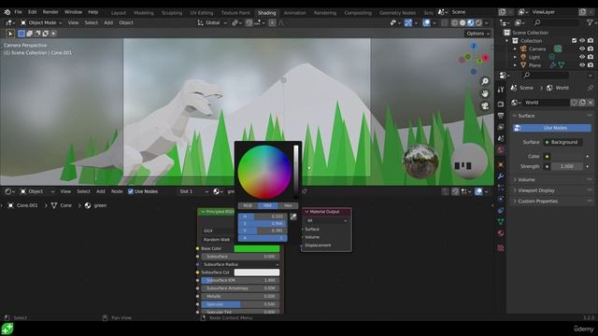Select wireframe viewport shading
Image resolution: width=598 pixels, height=336 pixels.
point(455,22)
